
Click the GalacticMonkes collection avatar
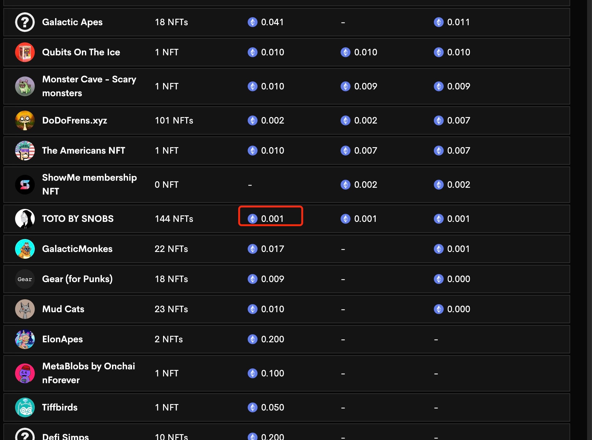(25, 249)
